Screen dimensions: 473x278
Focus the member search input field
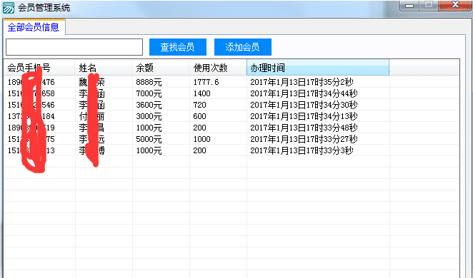click(x=74, y=47)
